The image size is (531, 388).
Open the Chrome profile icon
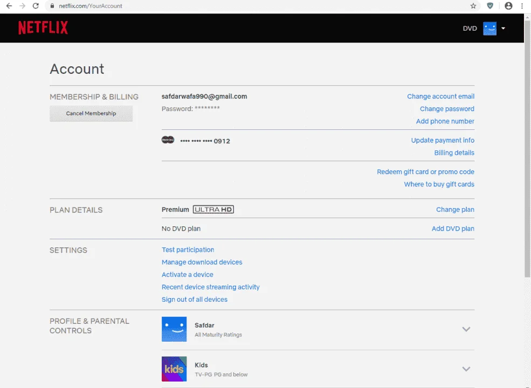[508, 6]
